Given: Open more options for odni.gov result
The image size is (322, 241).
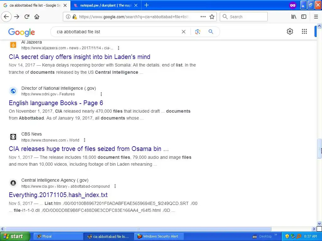Looking at the screenshot, I should coord(101,94).
